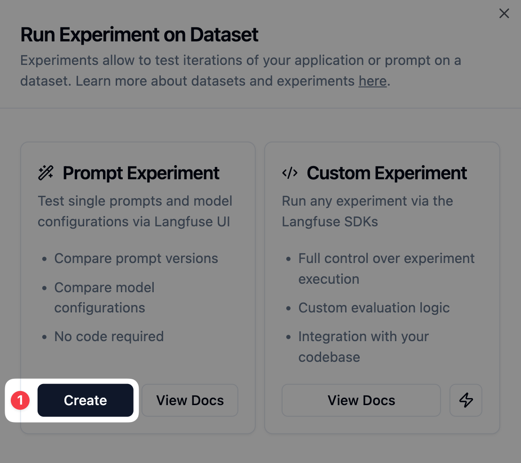Click the 'Run Experiment on Dataset' heading
This screenshot has height=463, width=521.
point(139,34)
